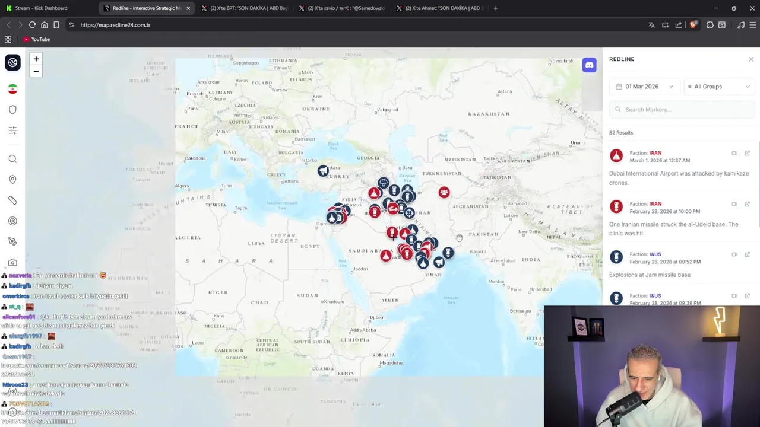Select 'Dubai International Airport was attacked' entry text
This screenshot has width=760, height=427.
679,179
